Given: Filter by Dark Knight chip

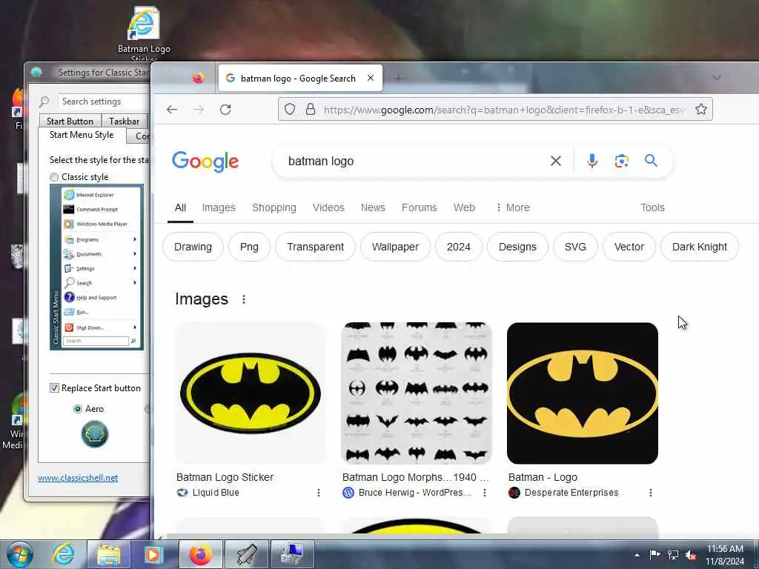Looking at the screenshot, I should click(x=700, y=247).
